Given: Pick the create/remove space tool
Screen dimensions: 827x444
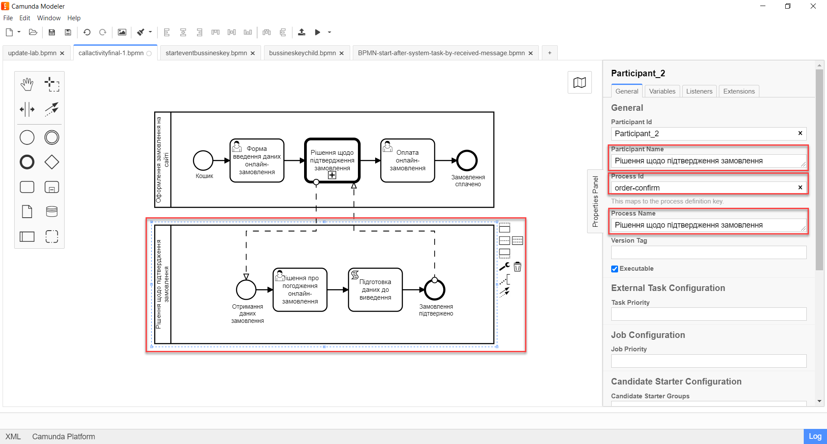Looking at the screenshot, I should pyautogui.click(x=27, y=109).
